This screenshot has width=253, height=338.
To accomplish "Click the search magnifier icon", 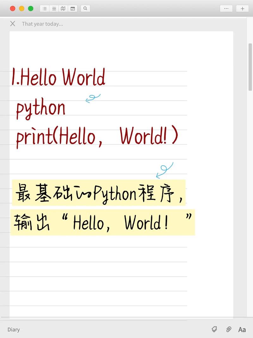I will pos(85,9).
